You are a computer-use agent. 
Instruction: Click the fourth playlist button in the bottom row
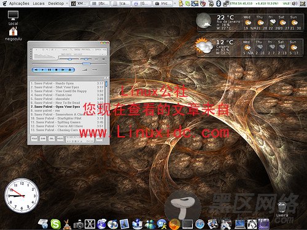[60, 139]
